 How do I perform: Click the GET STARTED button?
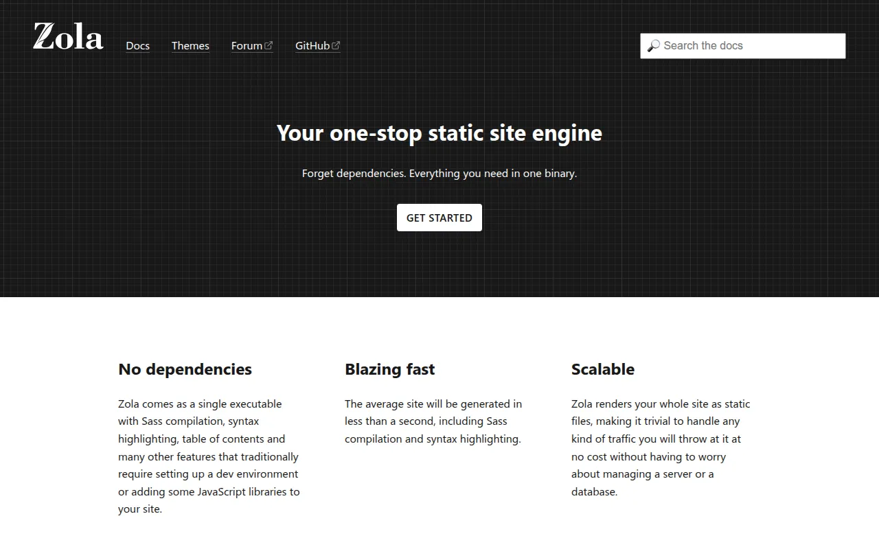[439, 218]
